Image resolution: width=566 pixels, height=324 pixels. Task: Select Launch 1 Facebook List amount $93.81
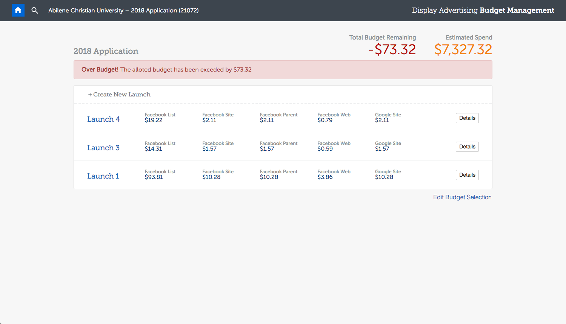coord(154,177)
